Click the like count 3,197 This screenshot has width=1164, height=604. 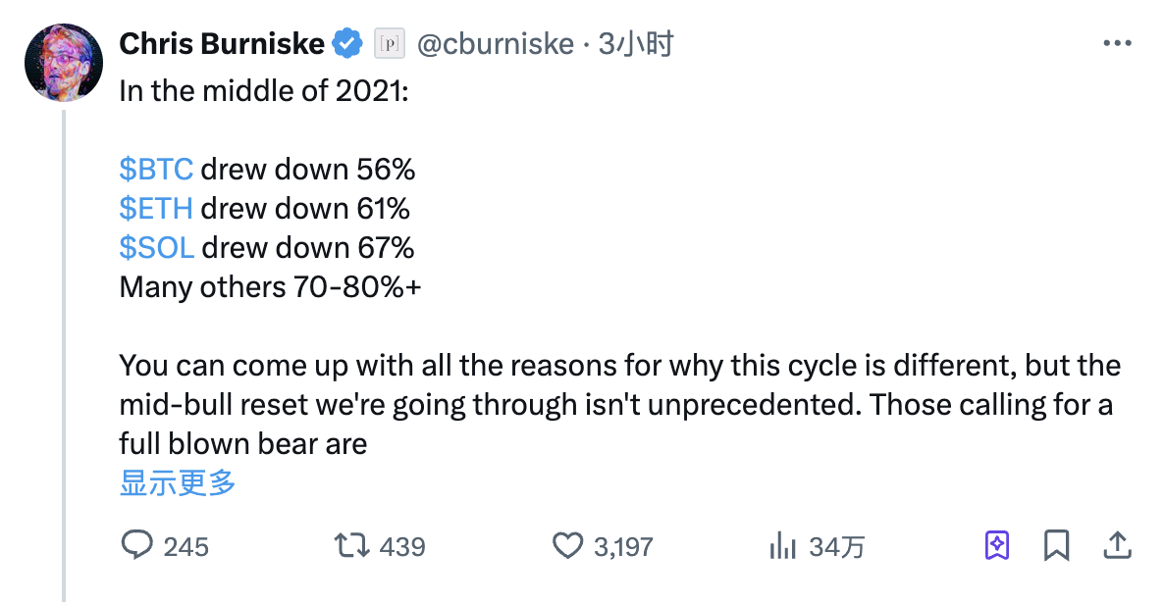point(621,545)
